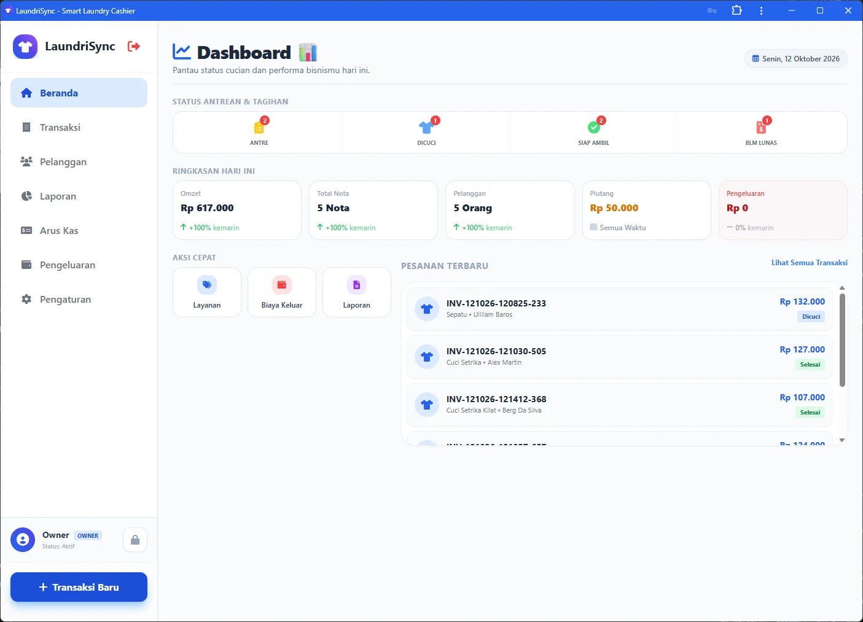Click Selesai badge on Alex Martin order
The width and height of the screenshot is (863, 622).
[810, 365]
